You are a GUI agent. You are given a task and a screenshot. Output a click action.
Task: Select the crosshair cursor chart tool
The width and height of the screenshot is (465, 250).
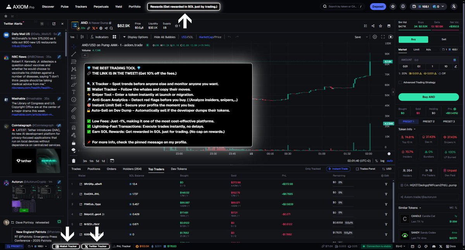pos(74,46)
